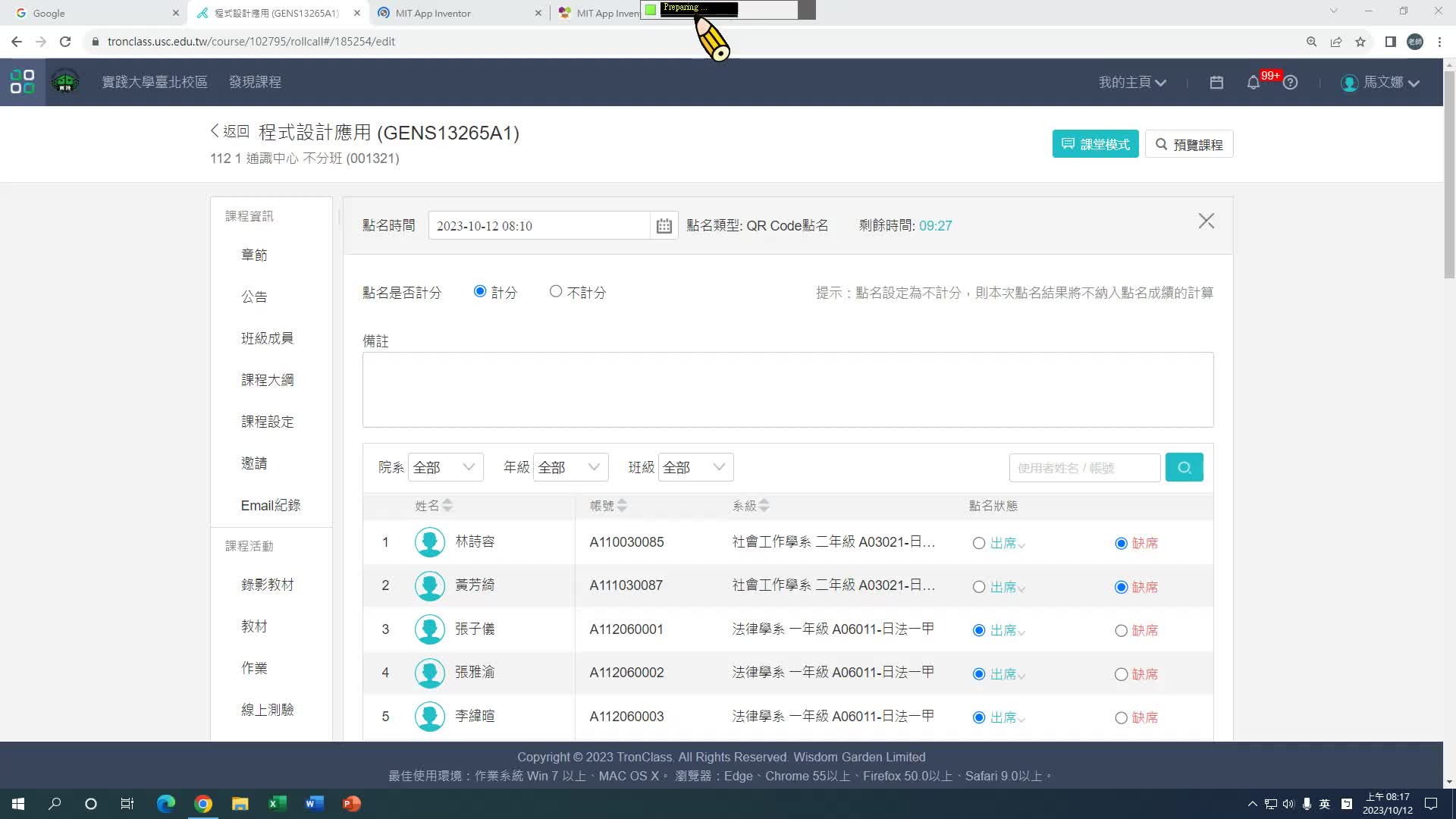Click into the 備註 notes textarea

[788, 390]
